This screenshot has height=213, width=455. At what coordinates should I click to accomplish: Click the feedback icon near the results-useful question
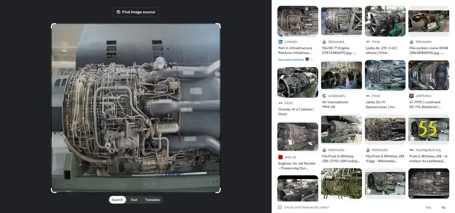click(280, 208)
